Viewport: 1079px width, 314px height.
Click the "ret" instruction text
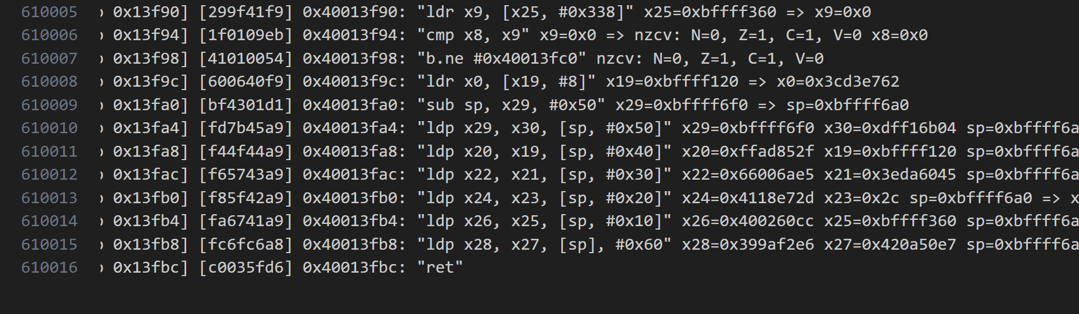coord(440,268)
